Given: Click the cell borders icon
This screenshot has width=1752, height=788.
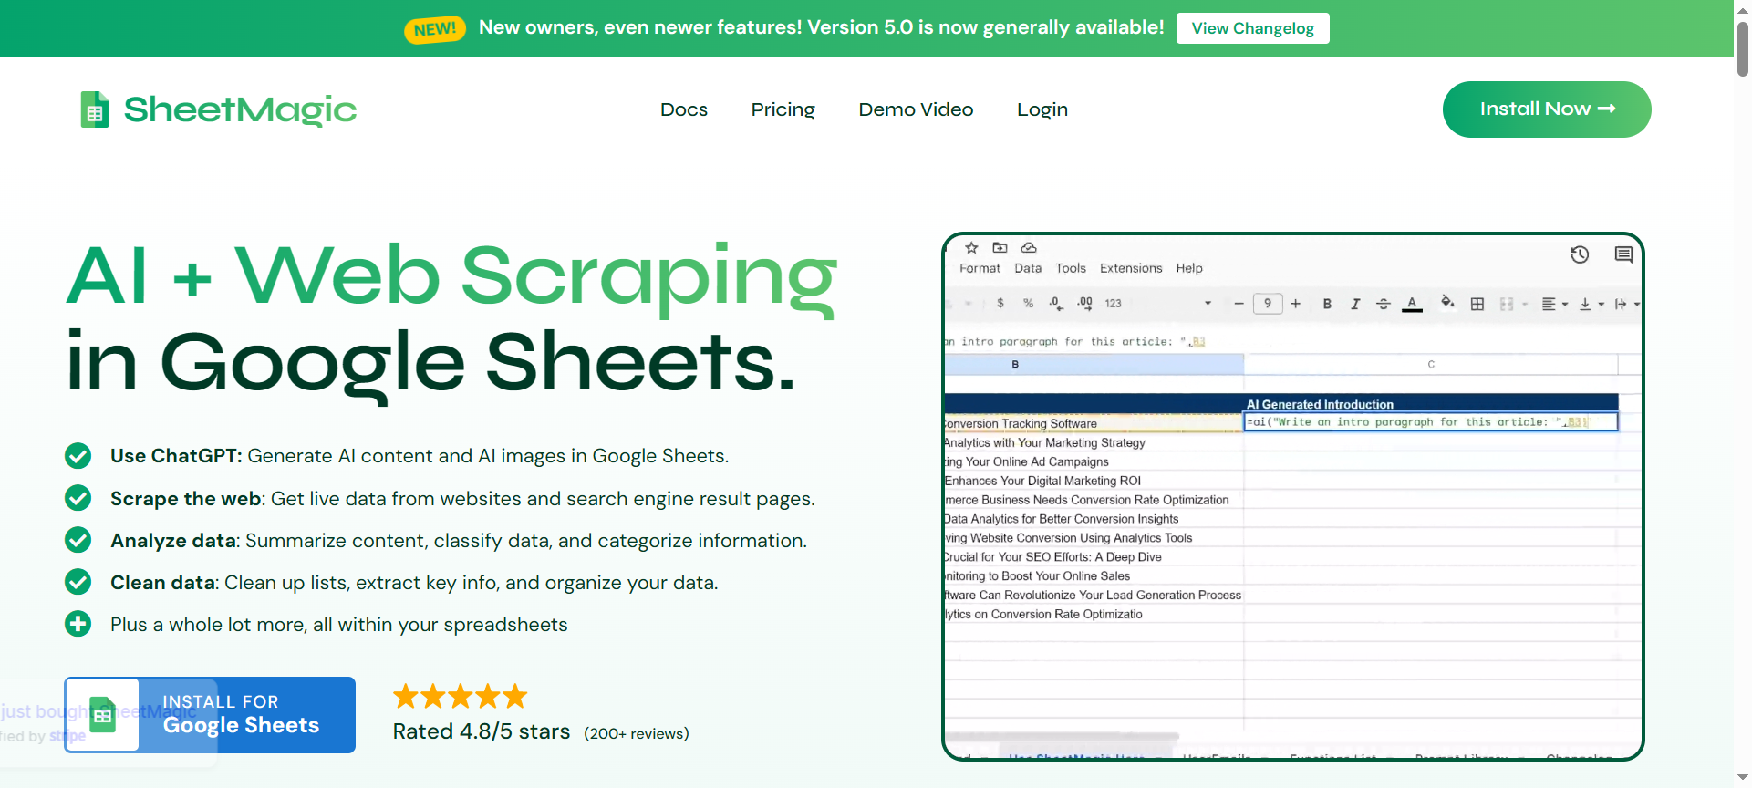Looking at the screenshot, I should click(x=1477, y=304).
